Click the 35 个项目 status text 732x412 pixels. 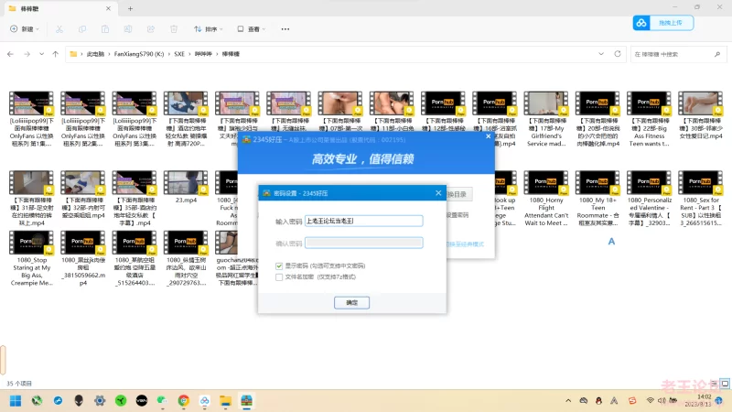coord(19,384)
